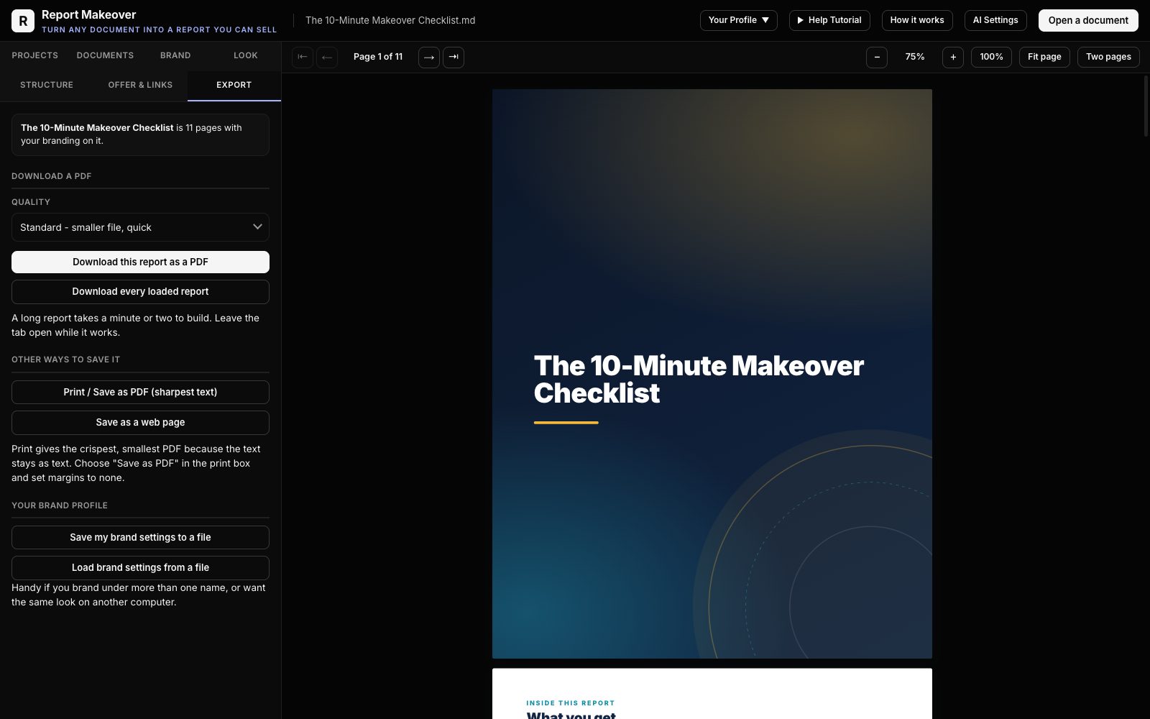Click the Report Makeover R logo
The image size is (1150, 719).
point(23,21)
